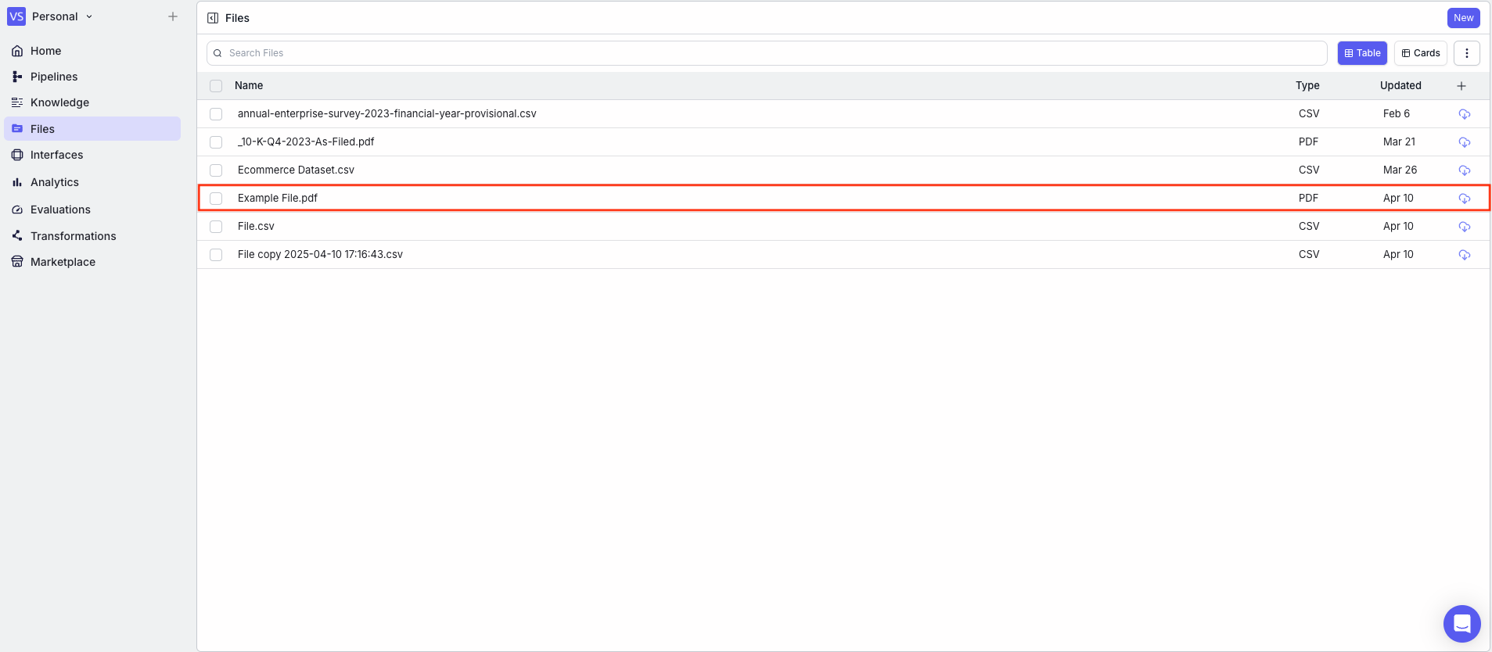
Task: Click the plus icon beside Personal
Action: (173, 16)
